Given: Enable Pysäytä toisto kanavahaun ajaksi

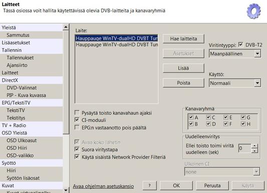Looking at the screenshot, I should pyautogui.click(x=77, y=113).
